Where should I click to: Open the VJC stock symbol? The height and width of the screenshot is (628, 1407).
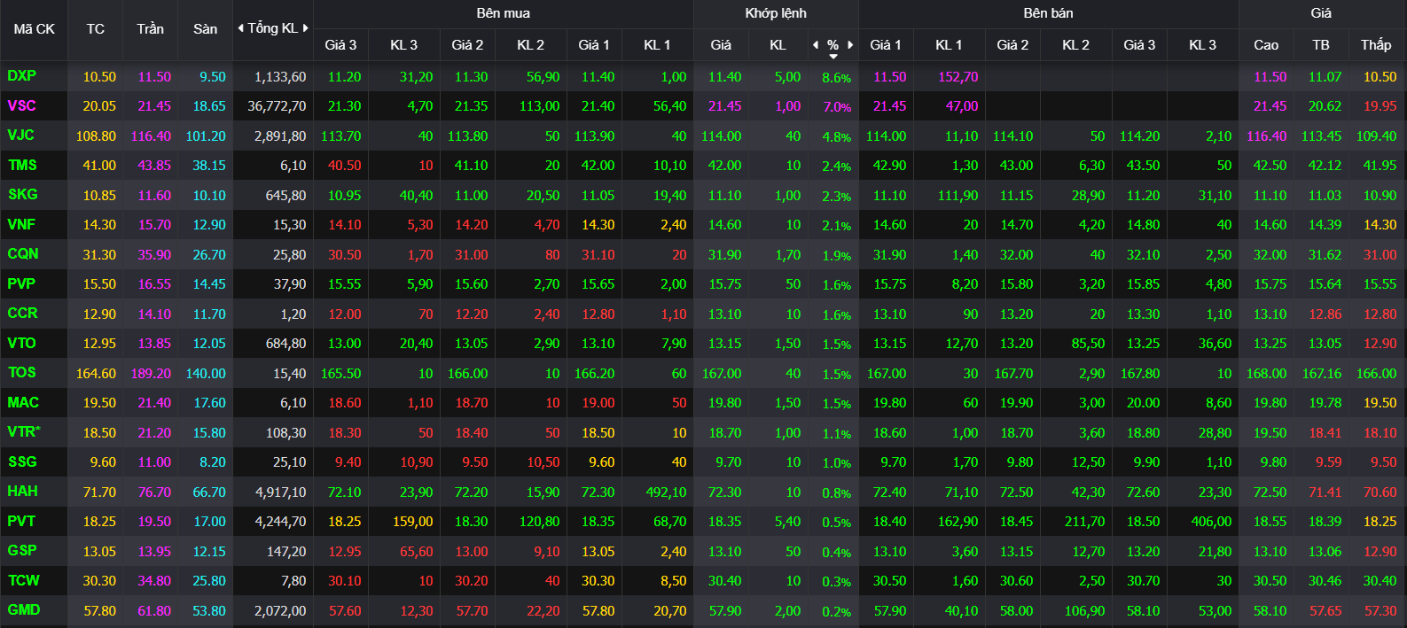[x=20, y=136]
